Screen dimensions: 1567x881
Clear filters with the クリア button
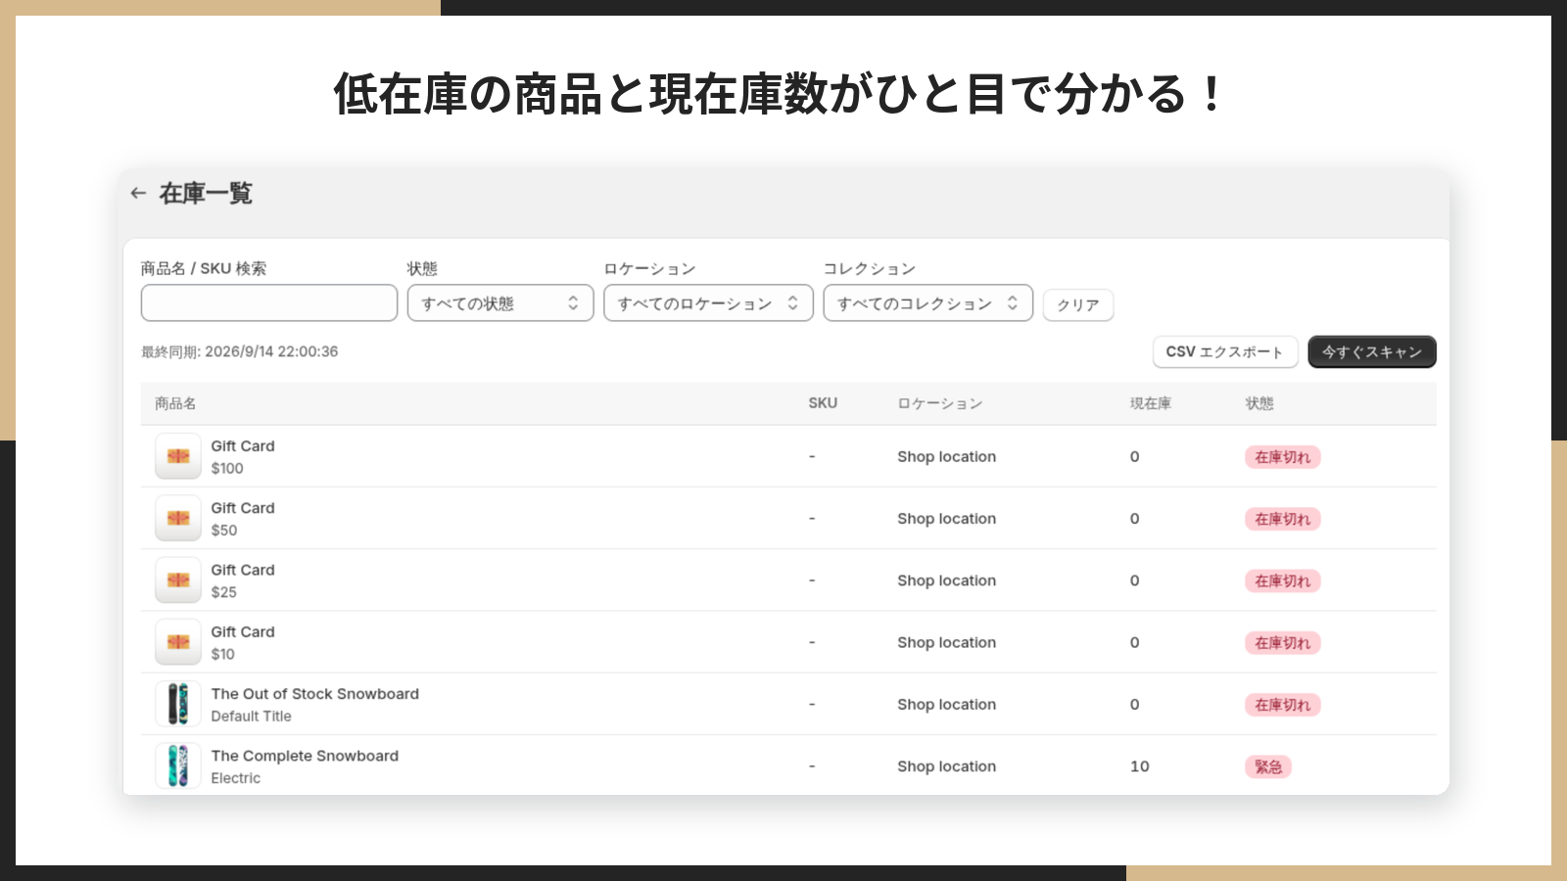(1078, 304)
